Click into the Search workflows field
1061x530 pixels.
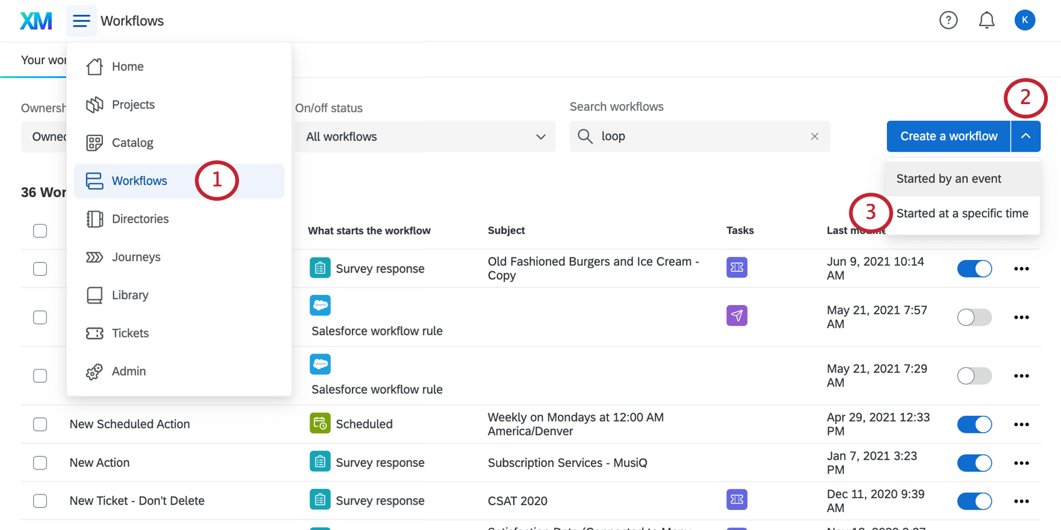699,137
